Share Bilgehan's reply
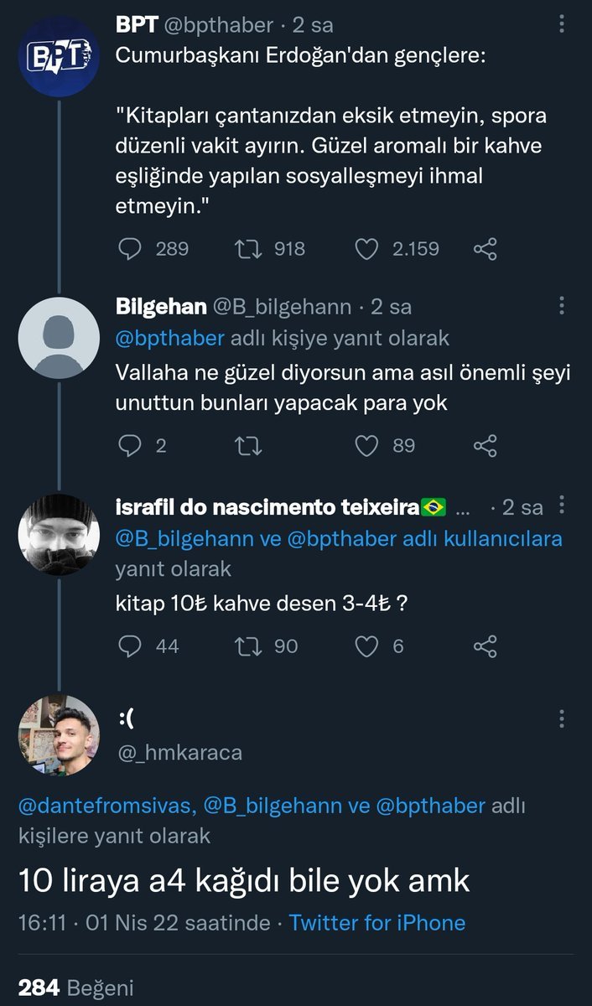592x1006 pixels. [x=486, y=446]
